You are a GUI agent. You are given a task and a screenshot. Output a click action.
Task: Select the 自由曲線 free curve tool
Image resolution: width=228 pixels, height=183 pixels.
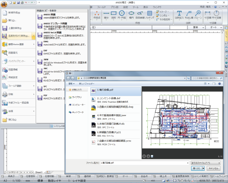click(x=140, y=15)
